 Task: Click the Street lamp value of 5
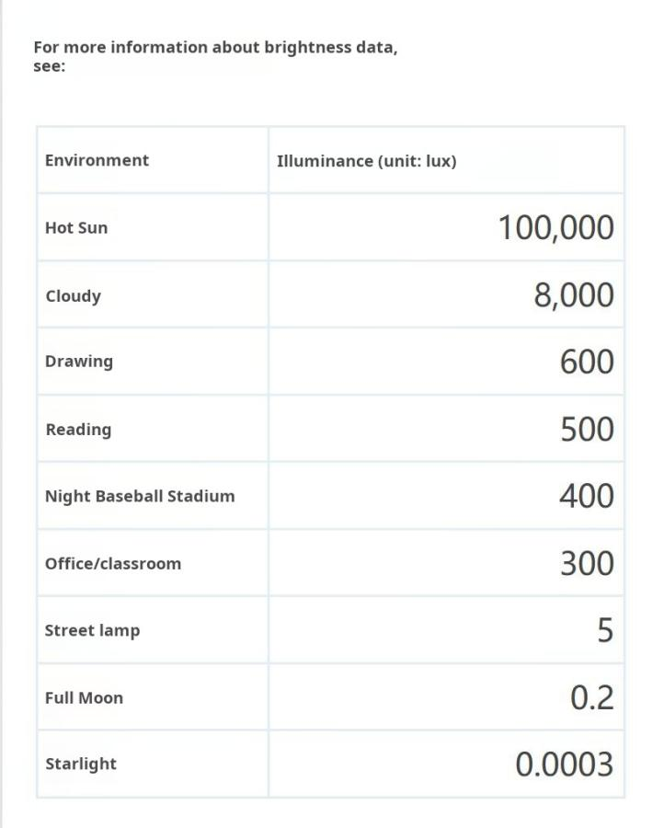tap(604, 630)
